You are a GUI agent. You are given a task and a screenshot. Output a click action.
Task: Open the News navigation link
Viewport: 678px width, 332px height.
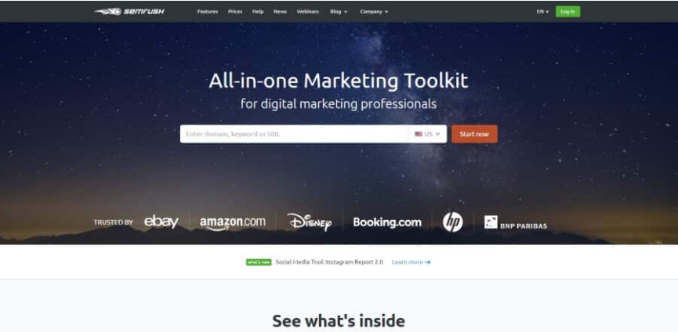coord(280,12)
